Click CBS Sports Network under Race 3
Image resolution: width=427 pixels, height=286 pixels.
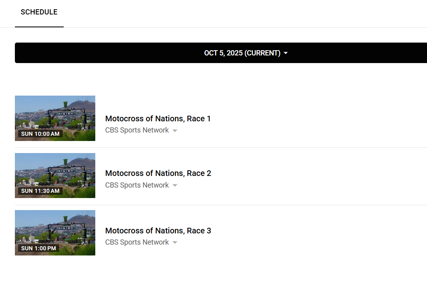[x=137, y=242]
